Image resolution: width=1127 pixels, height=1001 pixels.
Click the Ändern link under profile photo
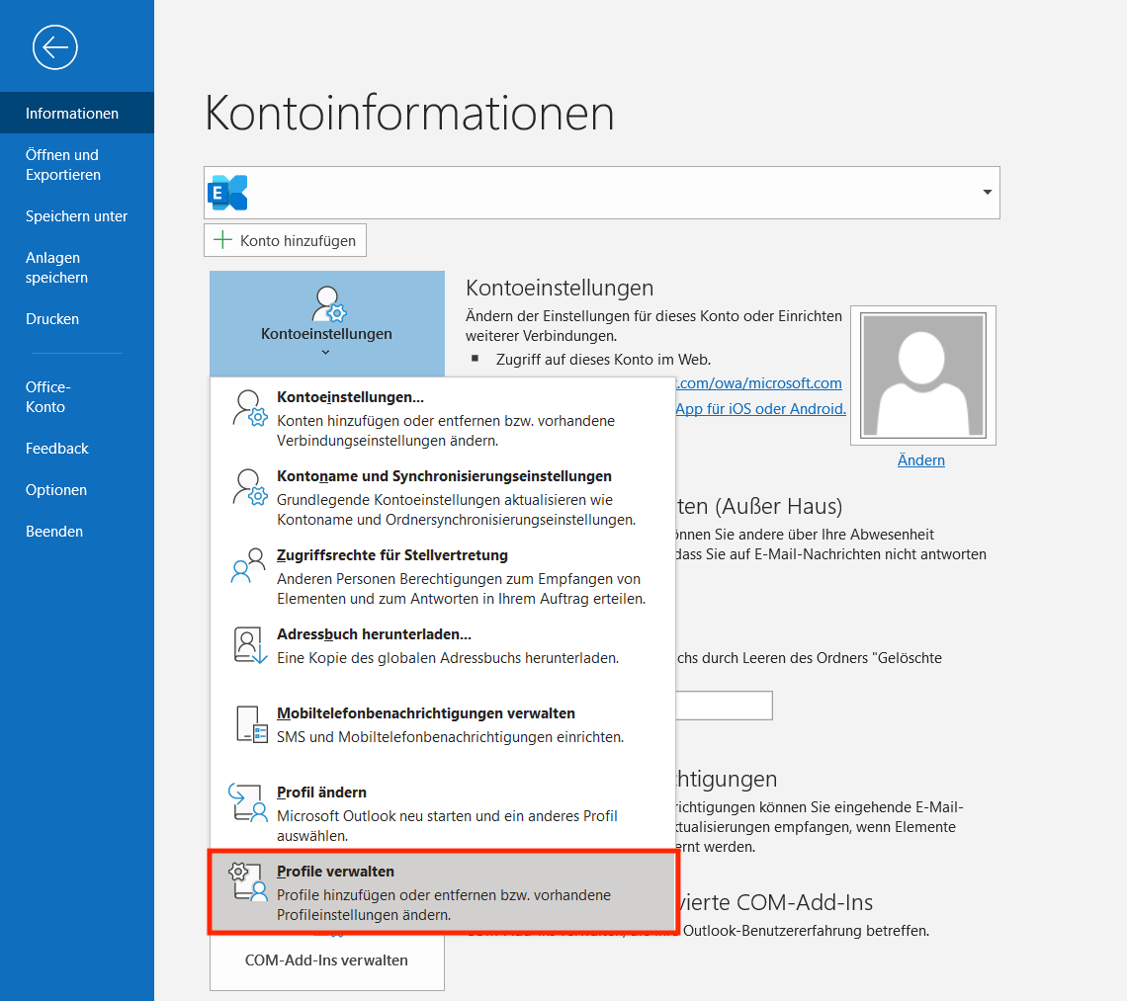(x=920, y=460)
